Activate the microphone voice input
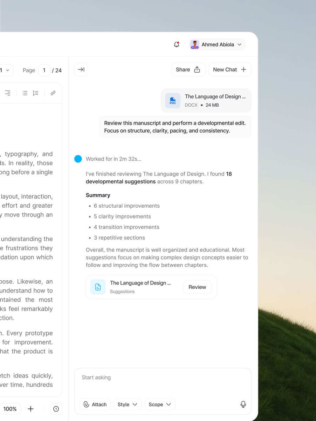Viewport: 316px width, 421px height. point(243,405)
